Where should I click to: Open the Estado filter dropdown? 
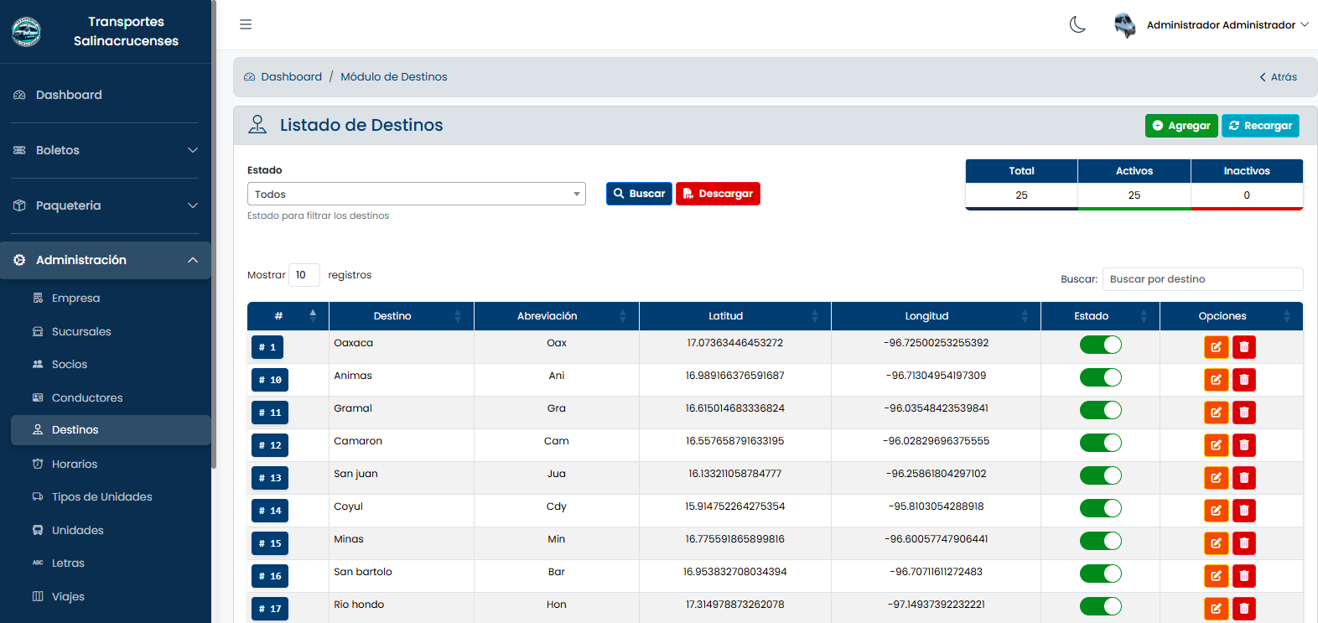416,194
